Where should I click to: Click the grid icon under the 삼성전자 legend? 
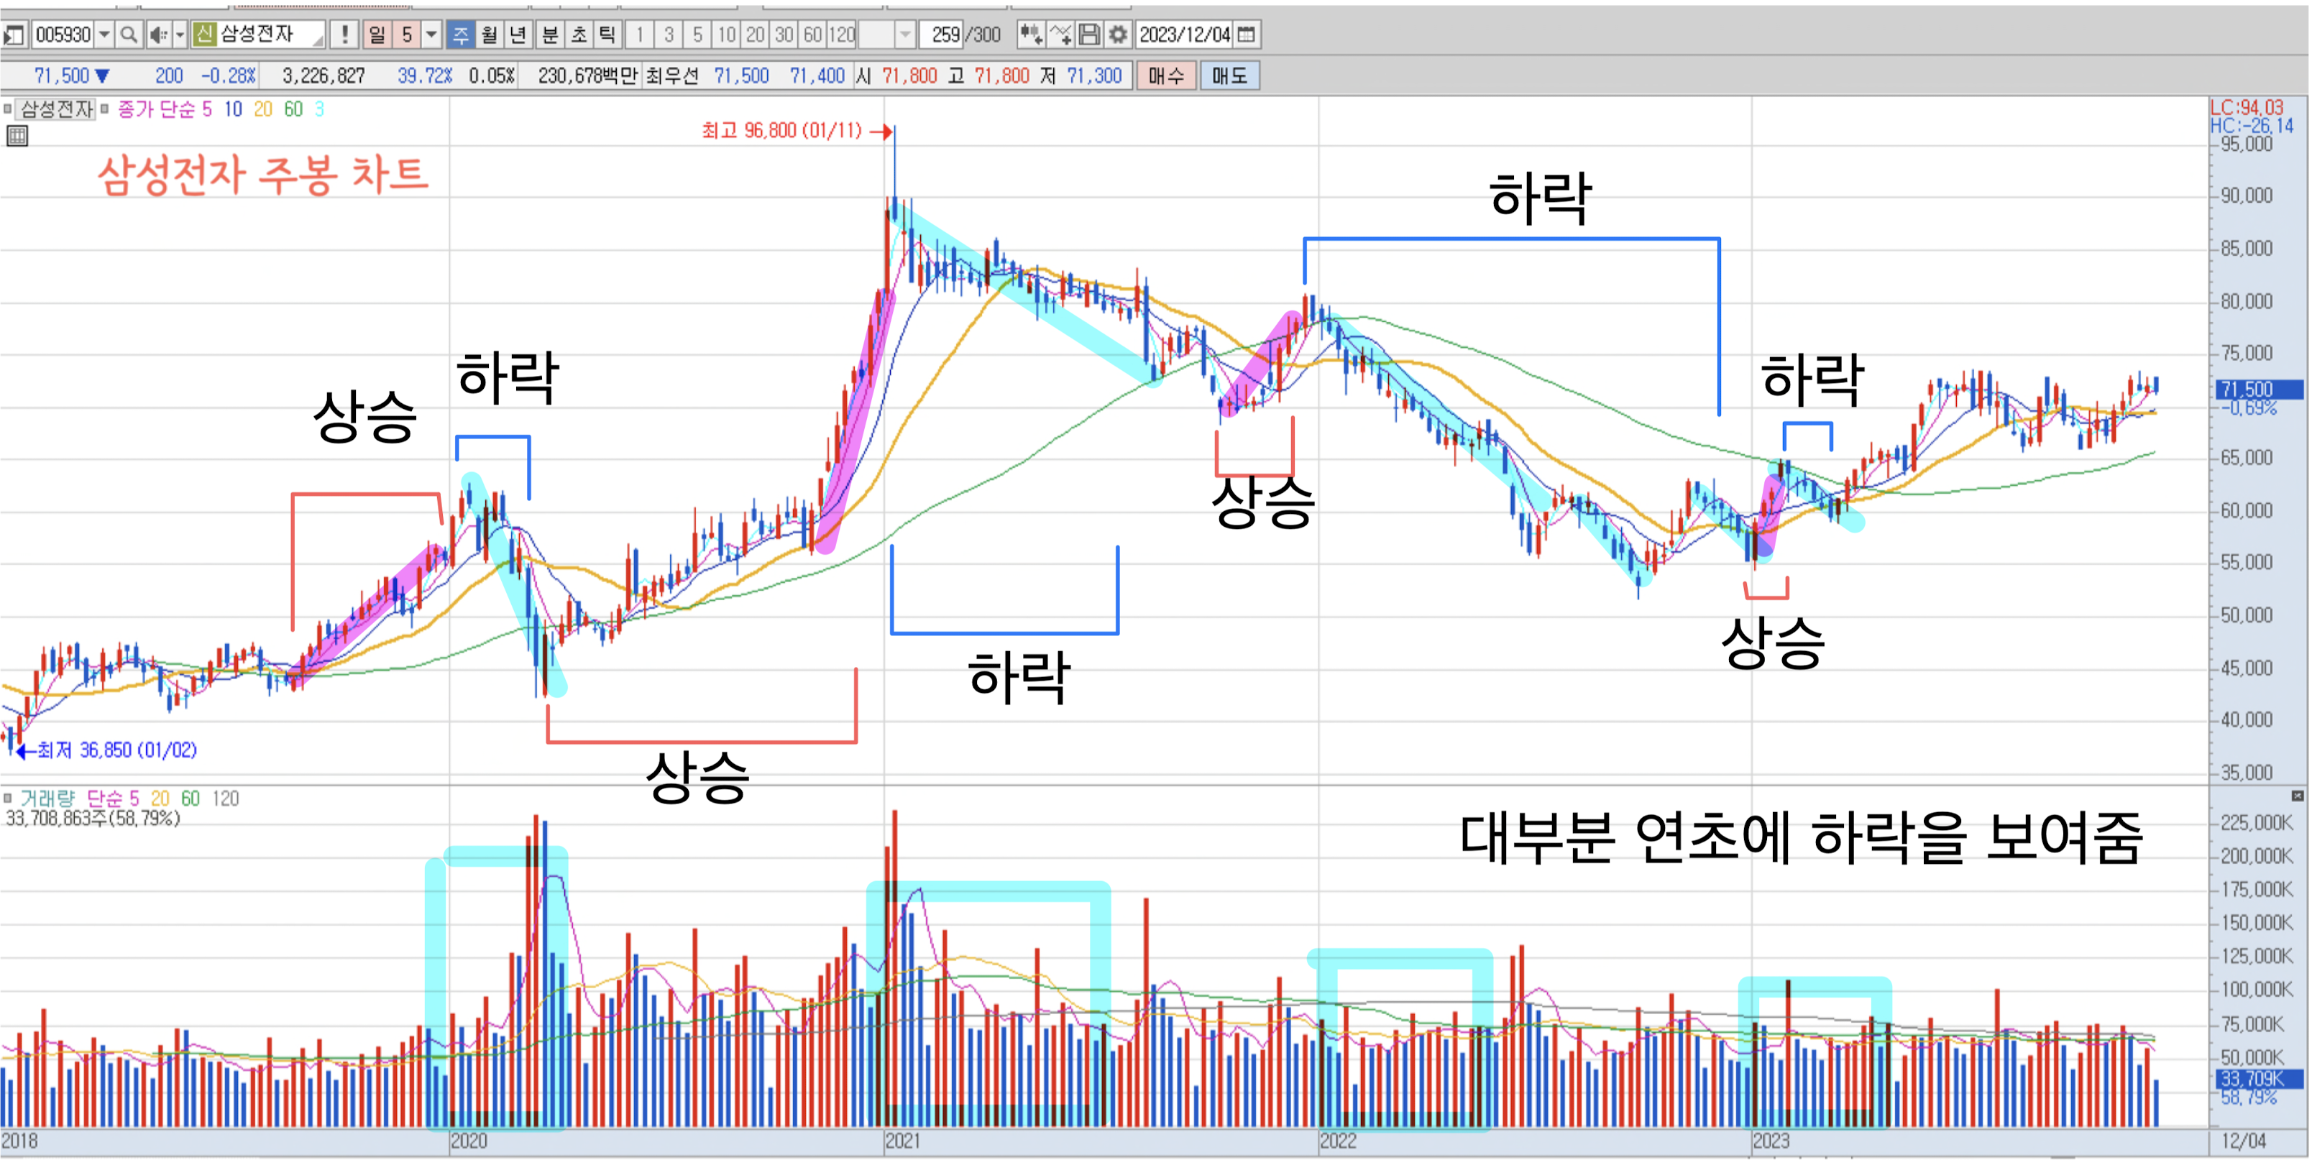coord(16,137)
